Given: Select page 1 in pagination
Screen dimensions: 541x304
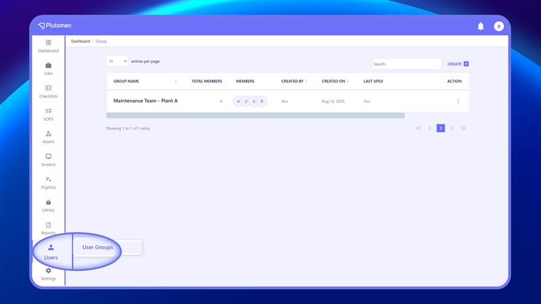Looking at the screenshot, I should 441,128.
